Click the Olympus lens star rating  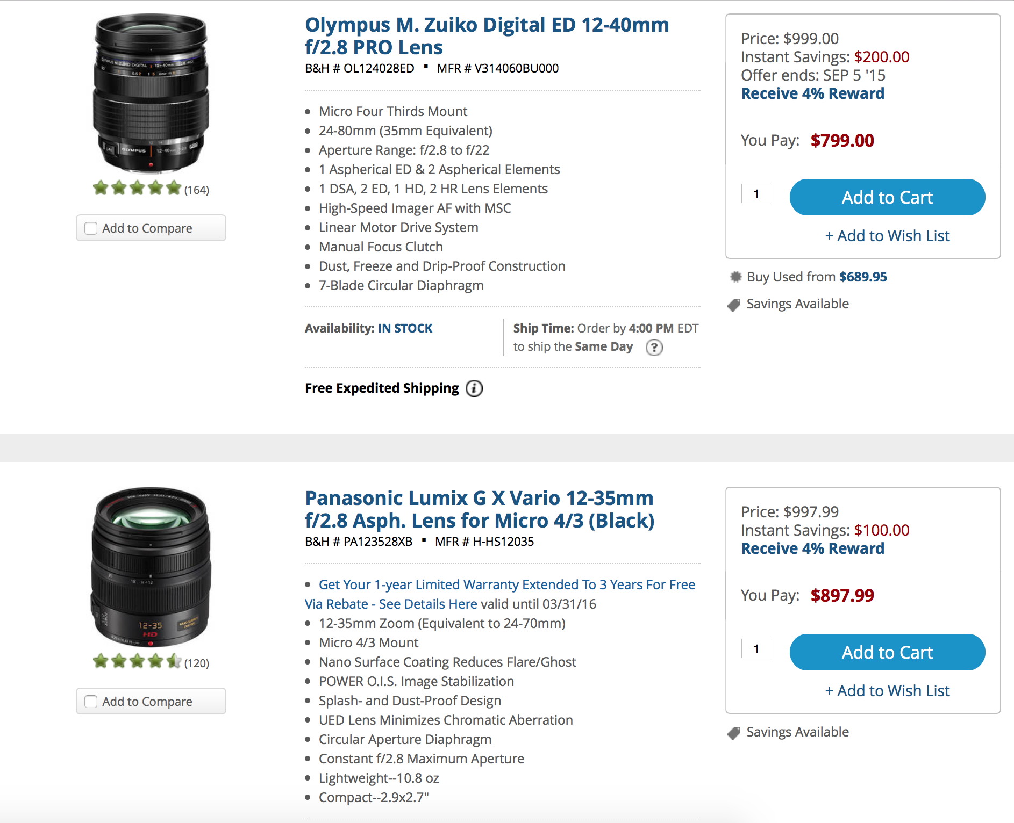(x=137, y=188)
